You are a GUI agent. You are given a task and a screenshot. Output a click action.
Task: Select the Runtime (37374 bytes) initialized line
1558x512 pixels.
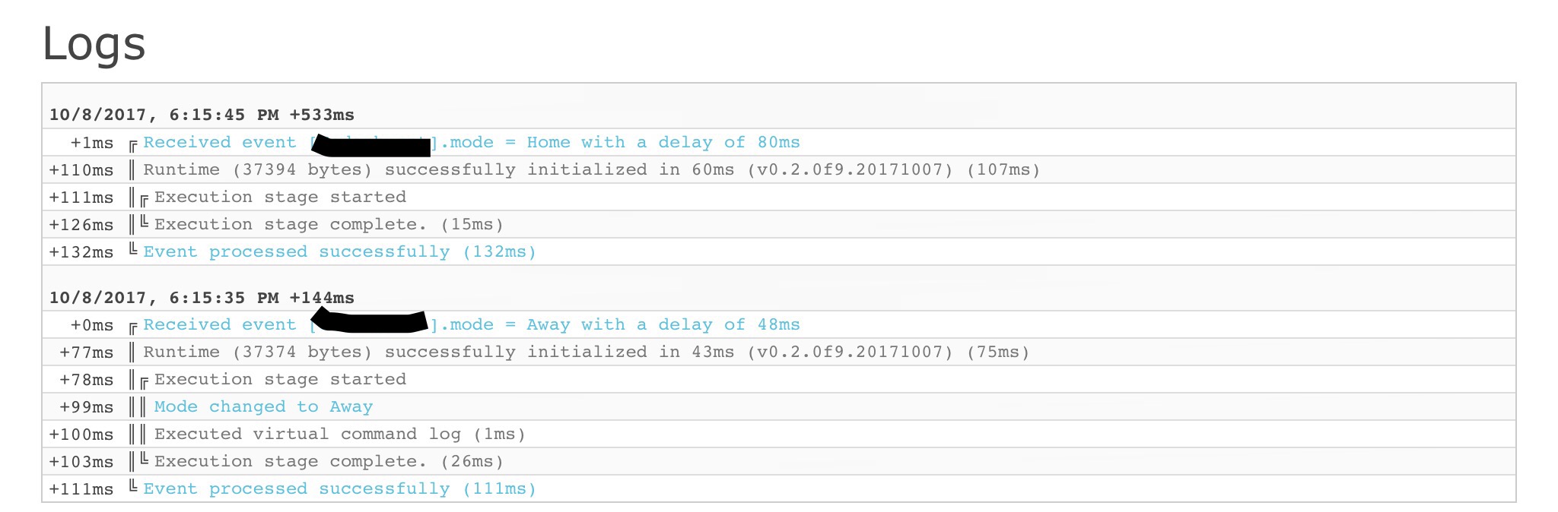click(586, 352)
